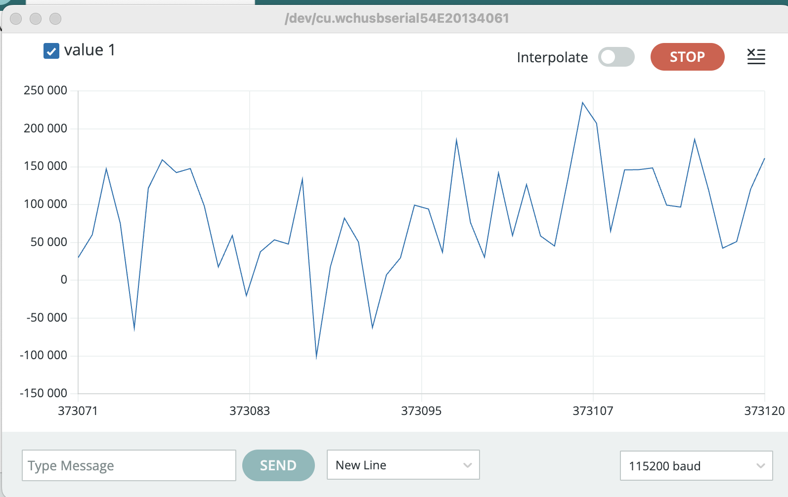788x497 pixels.
Task: Toggle the Interpolate switch
Action: (x=616, y=57)
